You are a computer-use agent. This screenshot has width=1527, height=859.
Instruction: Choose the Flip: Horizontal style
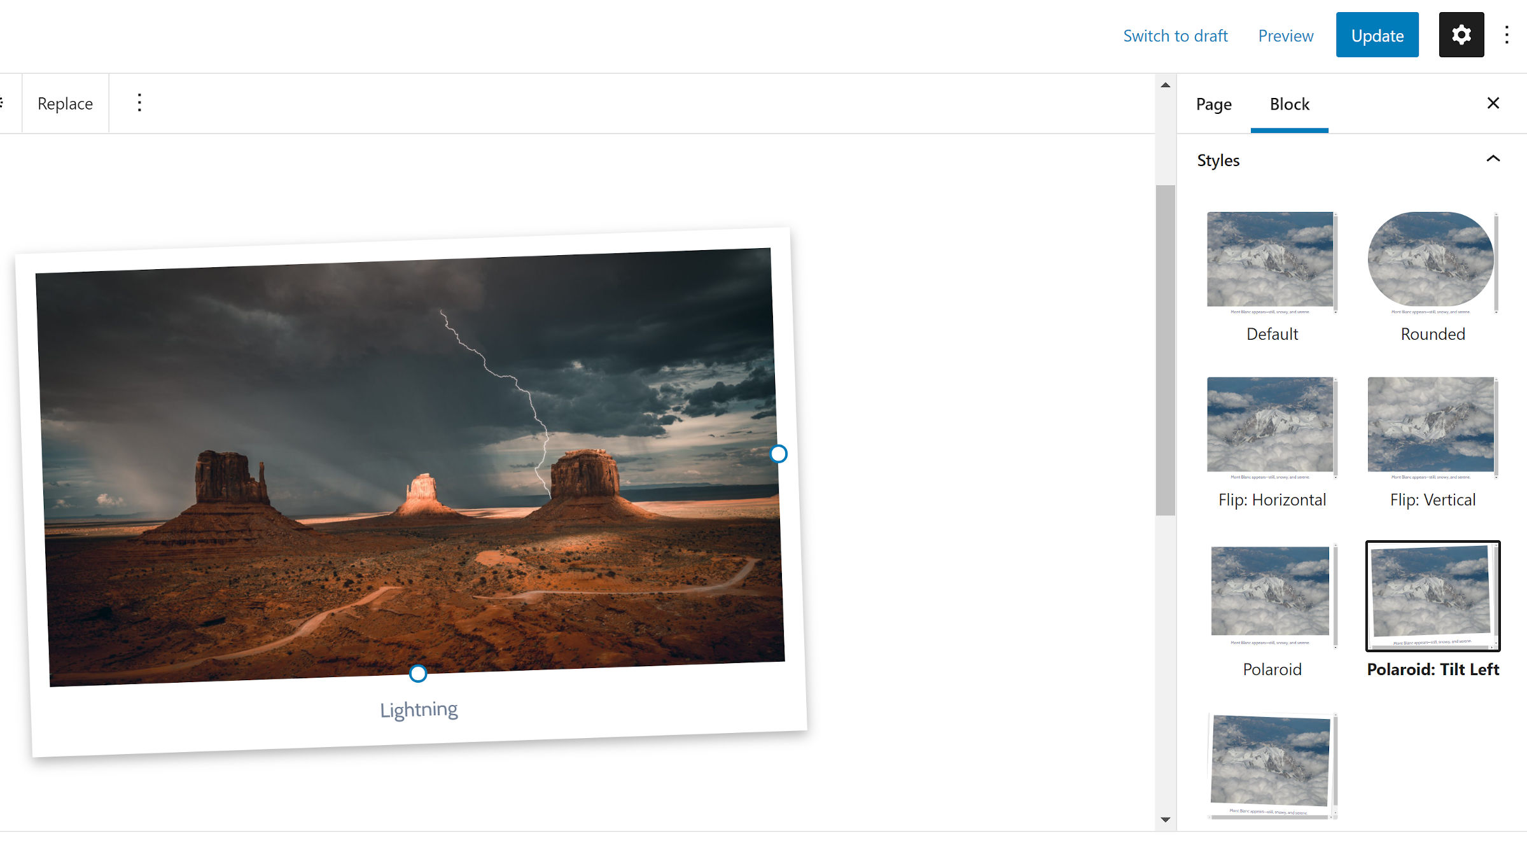tap(1271, 442)
